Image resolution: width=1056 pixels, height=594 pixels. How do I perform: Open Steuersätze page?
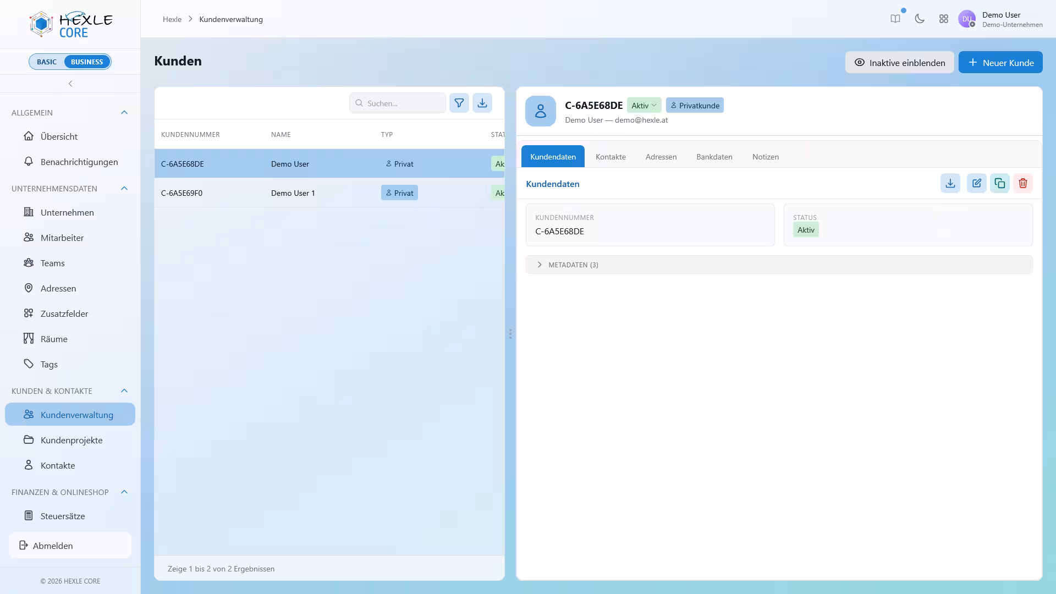[70, 516]
